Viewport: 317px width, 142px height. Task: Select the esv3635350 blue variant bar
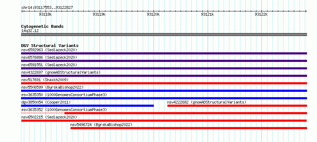pyautogui.click(x=164, y=98)
